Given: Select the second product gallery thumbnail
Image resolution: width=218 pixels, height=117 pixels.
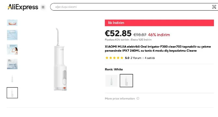Looking at the screenshot, I should click(x=12, y=35).
